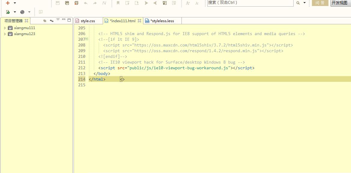Click the green Run play icon
351x173 pixels.
click(x=8, y=12)
